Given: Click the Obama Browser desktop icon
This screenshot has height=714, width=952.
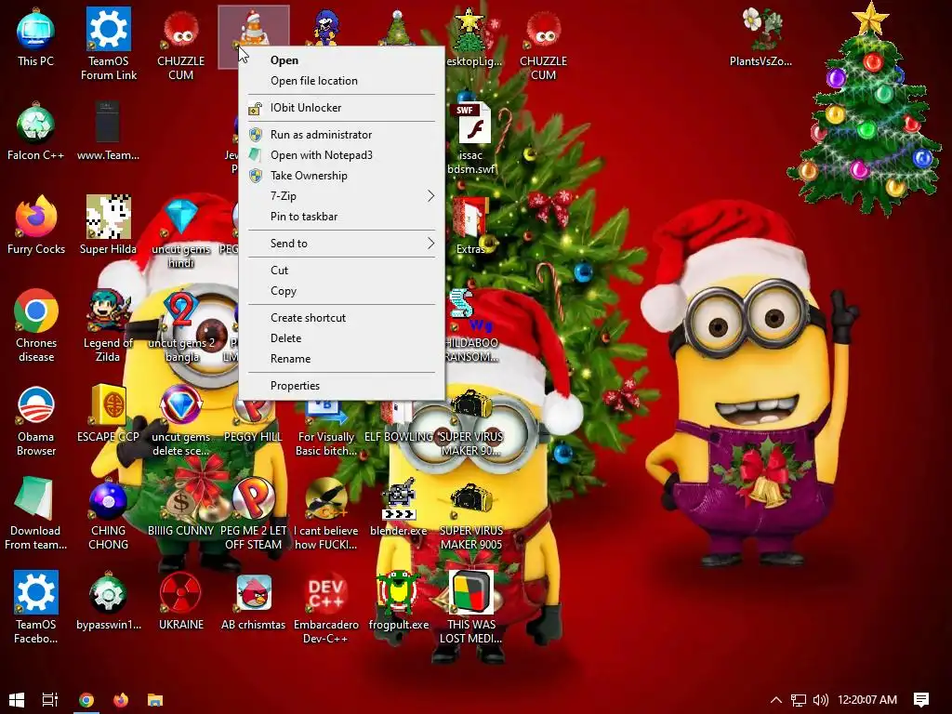Looking at the screenshot, I should click(36, 420).
